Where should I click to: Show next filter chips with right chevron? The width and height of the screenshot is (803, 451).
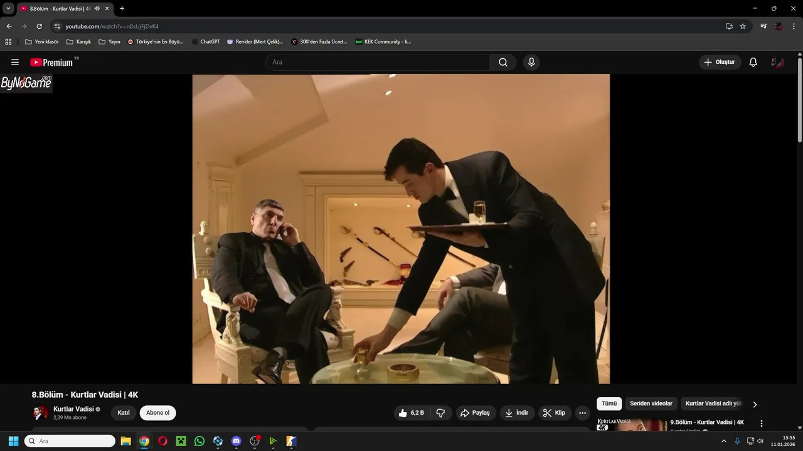(755, 404)
